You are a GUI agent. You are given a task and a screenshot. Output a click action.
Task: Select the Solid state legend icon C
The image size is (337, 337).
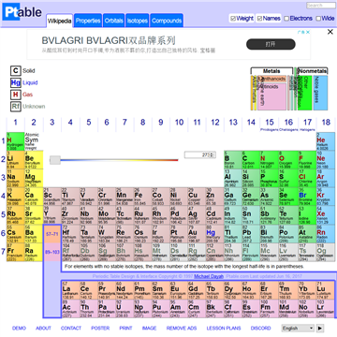click(x=16, y=71)
